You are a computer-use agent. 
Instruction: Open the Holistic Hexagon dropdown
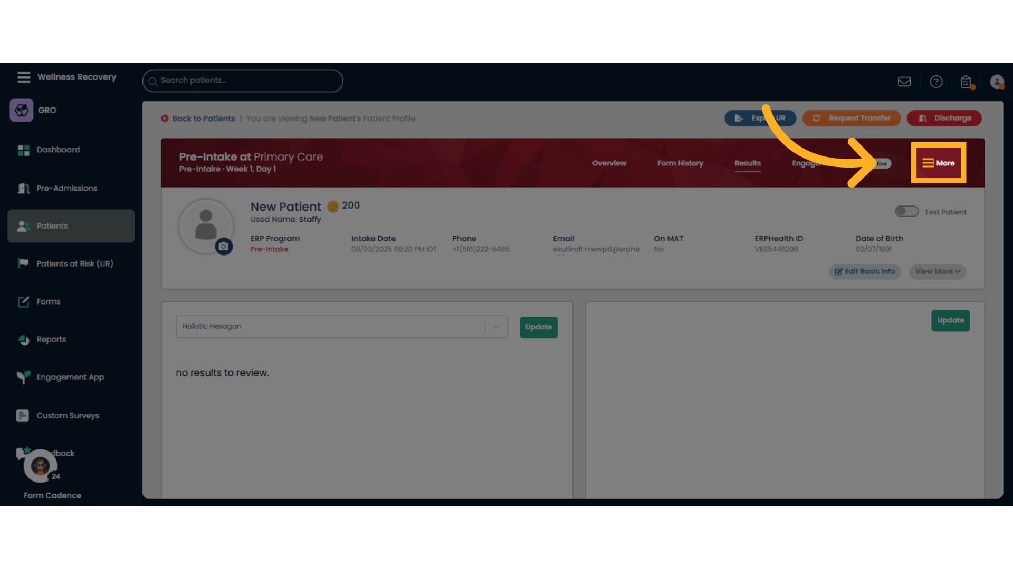point(342,327)
